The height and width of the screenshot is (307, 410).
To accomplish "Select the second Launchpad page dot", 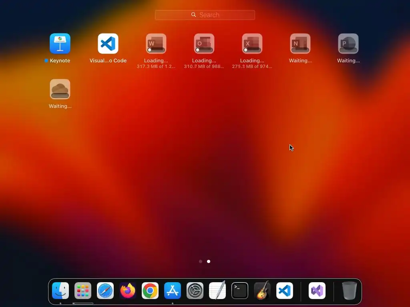I will [x=209, y=261].
